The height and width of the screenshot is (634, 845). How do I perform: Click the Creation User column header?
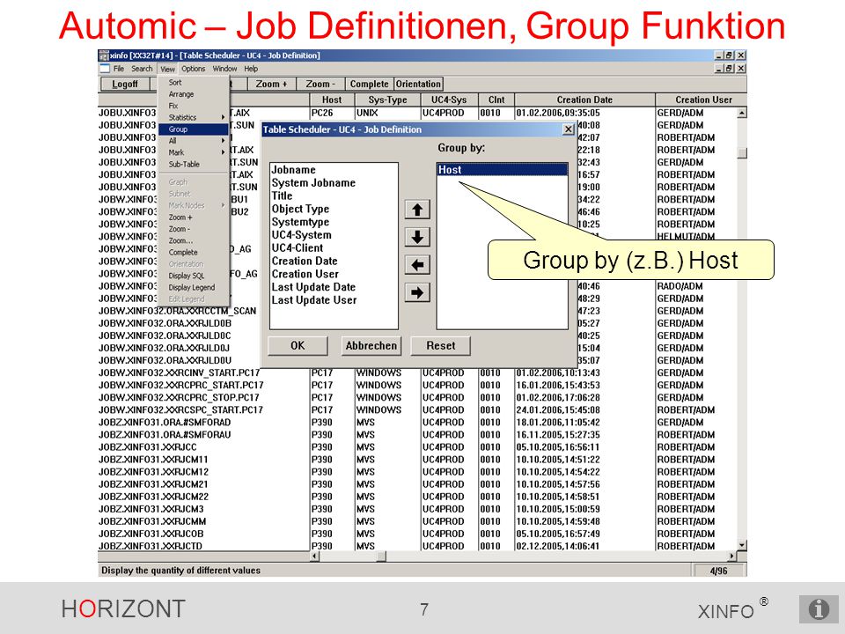click(x=702, y=100)
